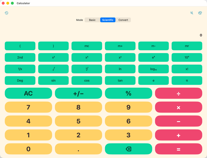The height and width of the screenshot is (158, 207).
Task: Open the theme palette icon
Action: (200, 13)
